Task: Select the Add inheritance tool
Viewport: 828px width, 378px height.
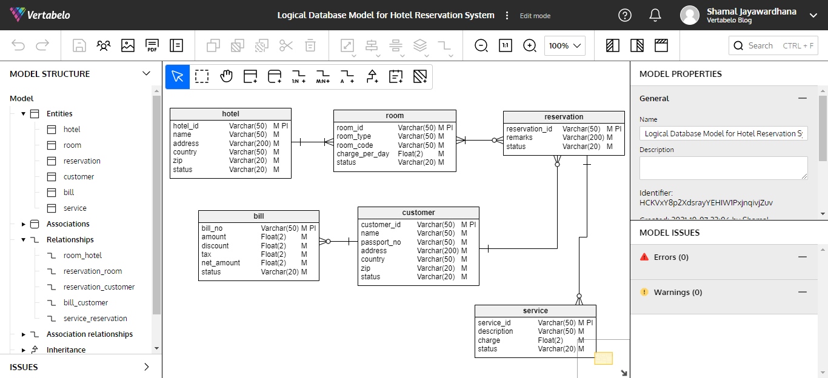Action: [x=372, y=76]
